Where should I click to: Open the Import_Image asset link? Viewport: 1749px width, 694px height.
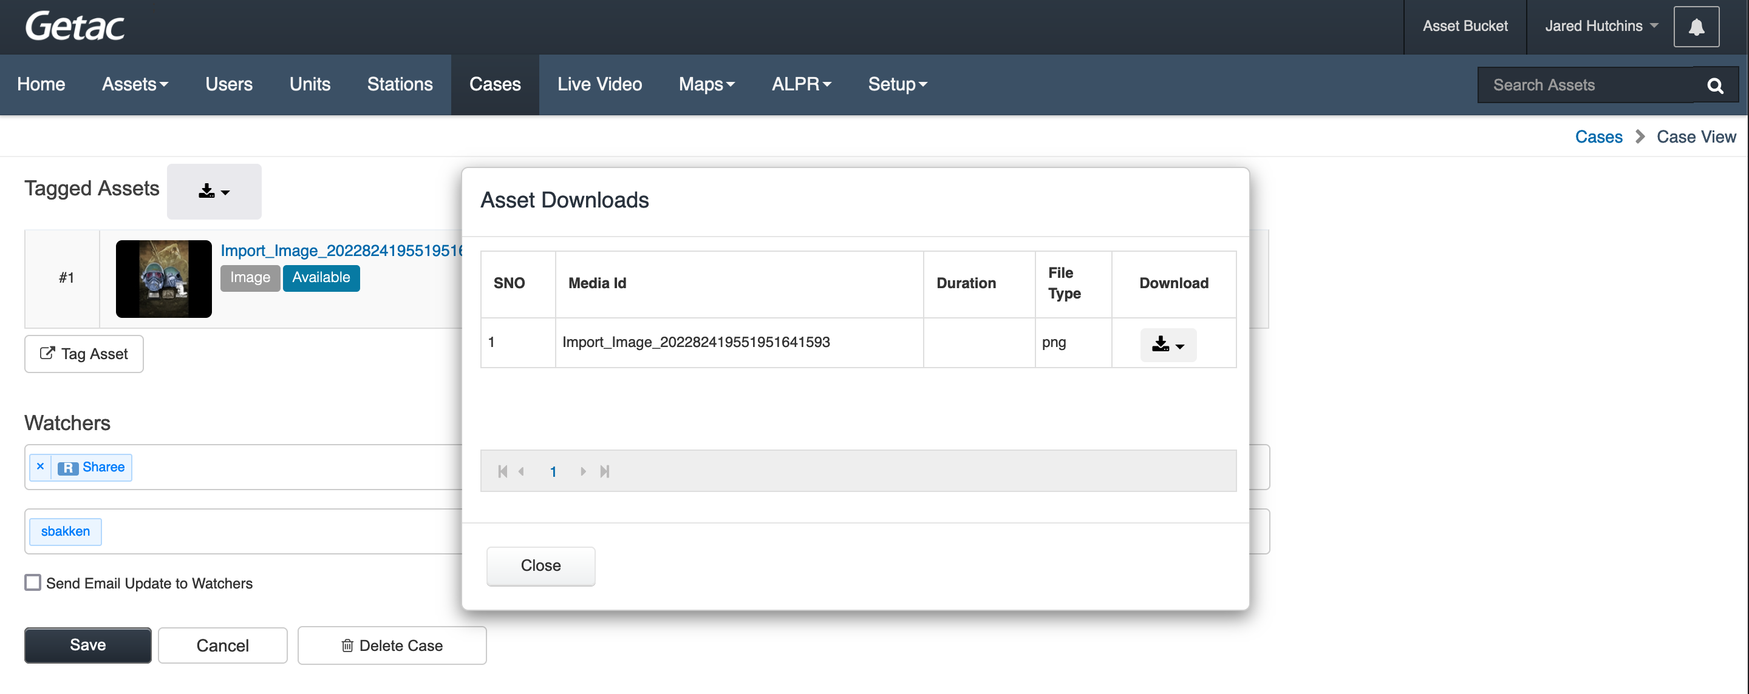click(341, 251)
